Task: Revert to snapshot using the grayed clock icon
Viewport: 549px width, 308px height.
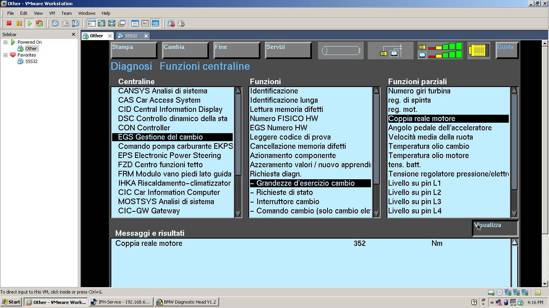Action: 65,24
